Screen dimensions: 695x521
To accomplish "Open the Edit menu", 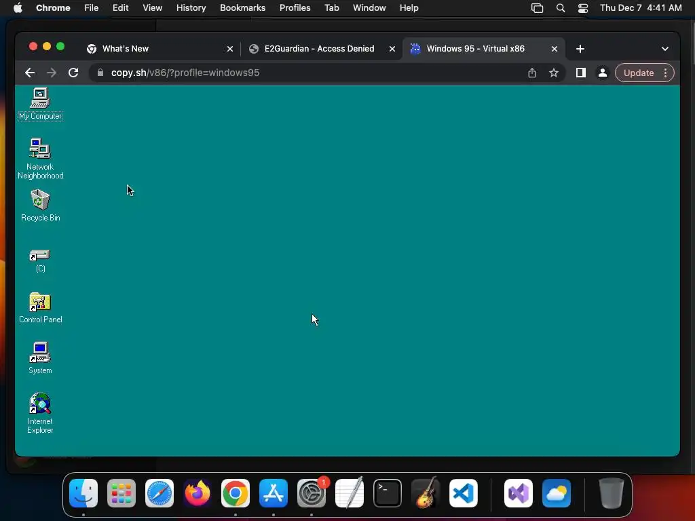I will click(120, 7).
